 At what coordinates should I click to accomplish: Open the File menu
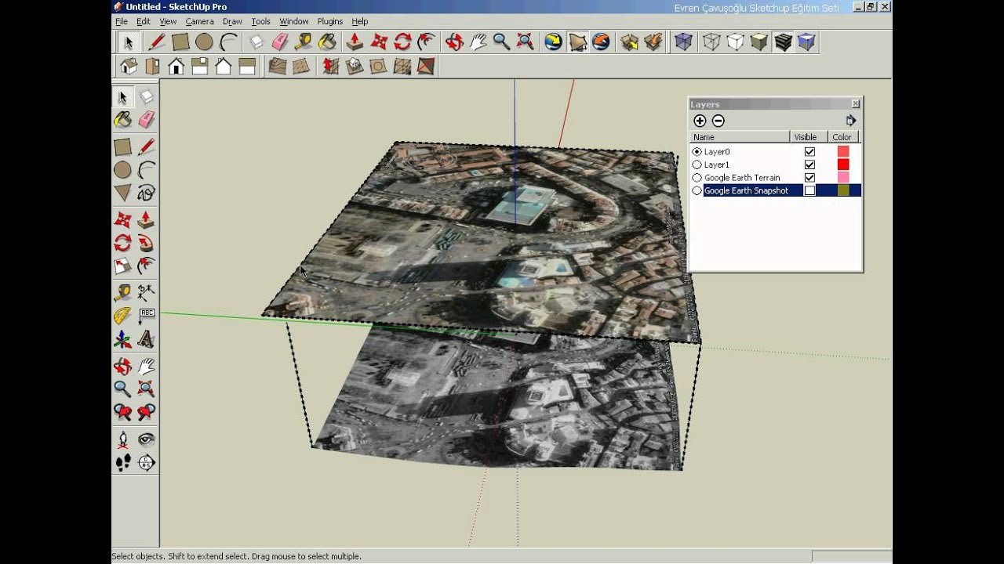click(x=121, y=22)
